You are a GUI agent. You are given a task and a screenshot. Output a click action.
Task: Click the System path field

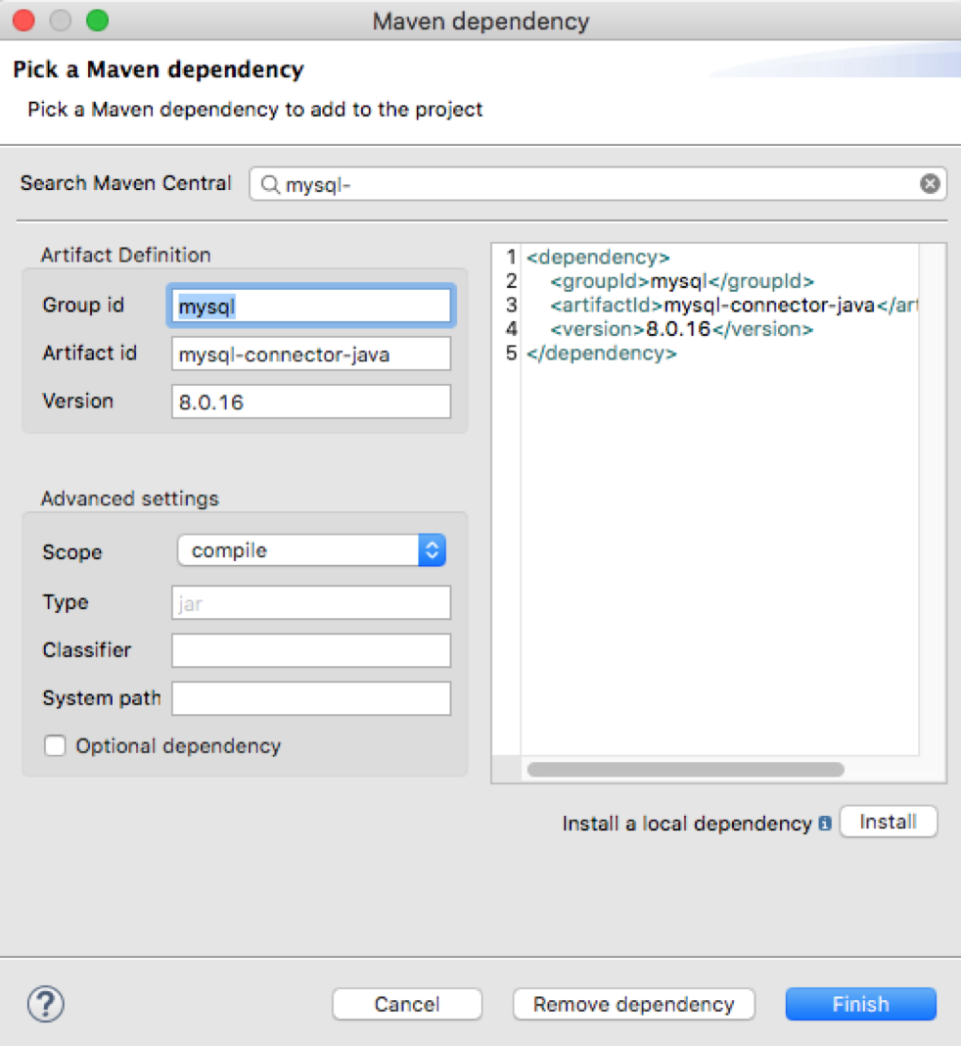311,698
